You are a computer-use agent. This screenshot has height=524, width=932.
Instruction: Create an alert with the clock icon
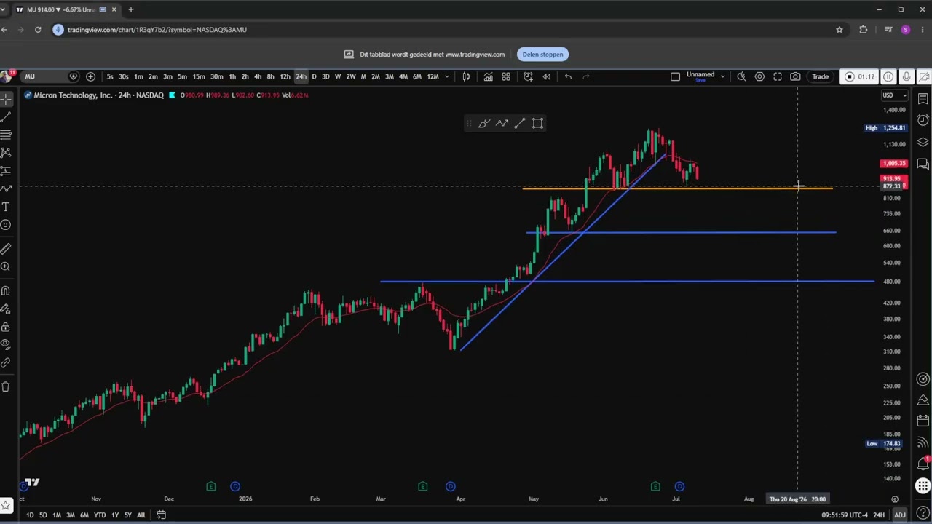tap(528, 76)
